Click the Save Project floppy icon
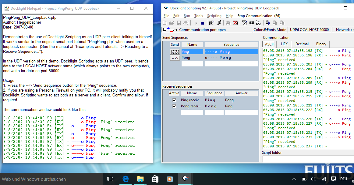The width and height of the screenshot is (354, 185). pos(179,23)
